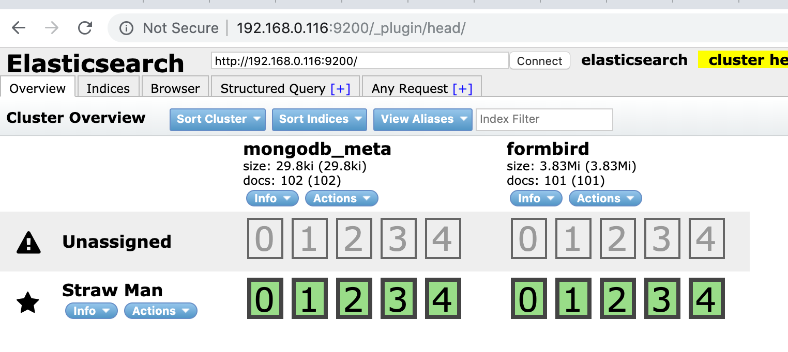788x352 pixels.
Task: Open mongodb_meta Info dropdown
Action: pos(272,198)
